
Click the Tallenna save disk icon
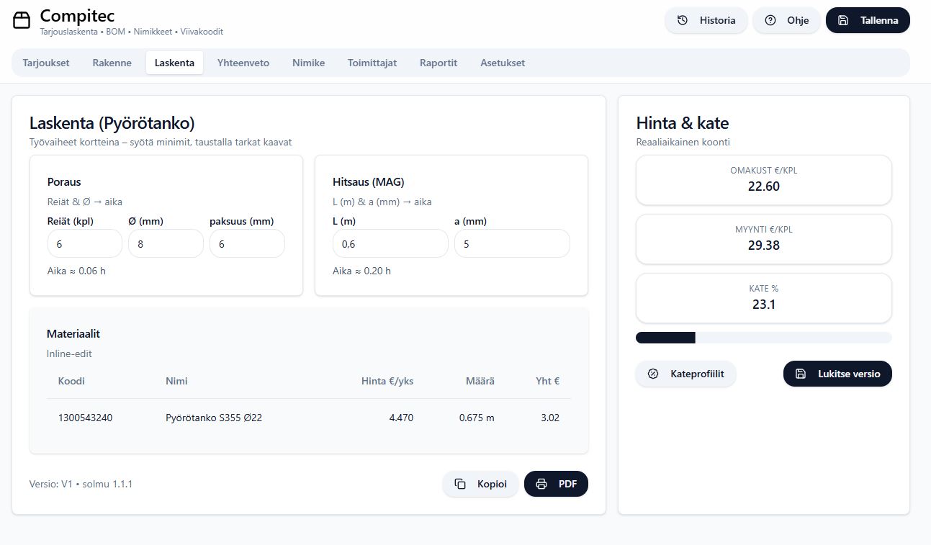coord(843,20)
